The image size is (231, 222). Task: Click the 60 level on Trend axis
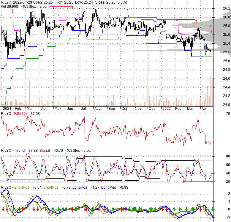(x=228, y=165)
